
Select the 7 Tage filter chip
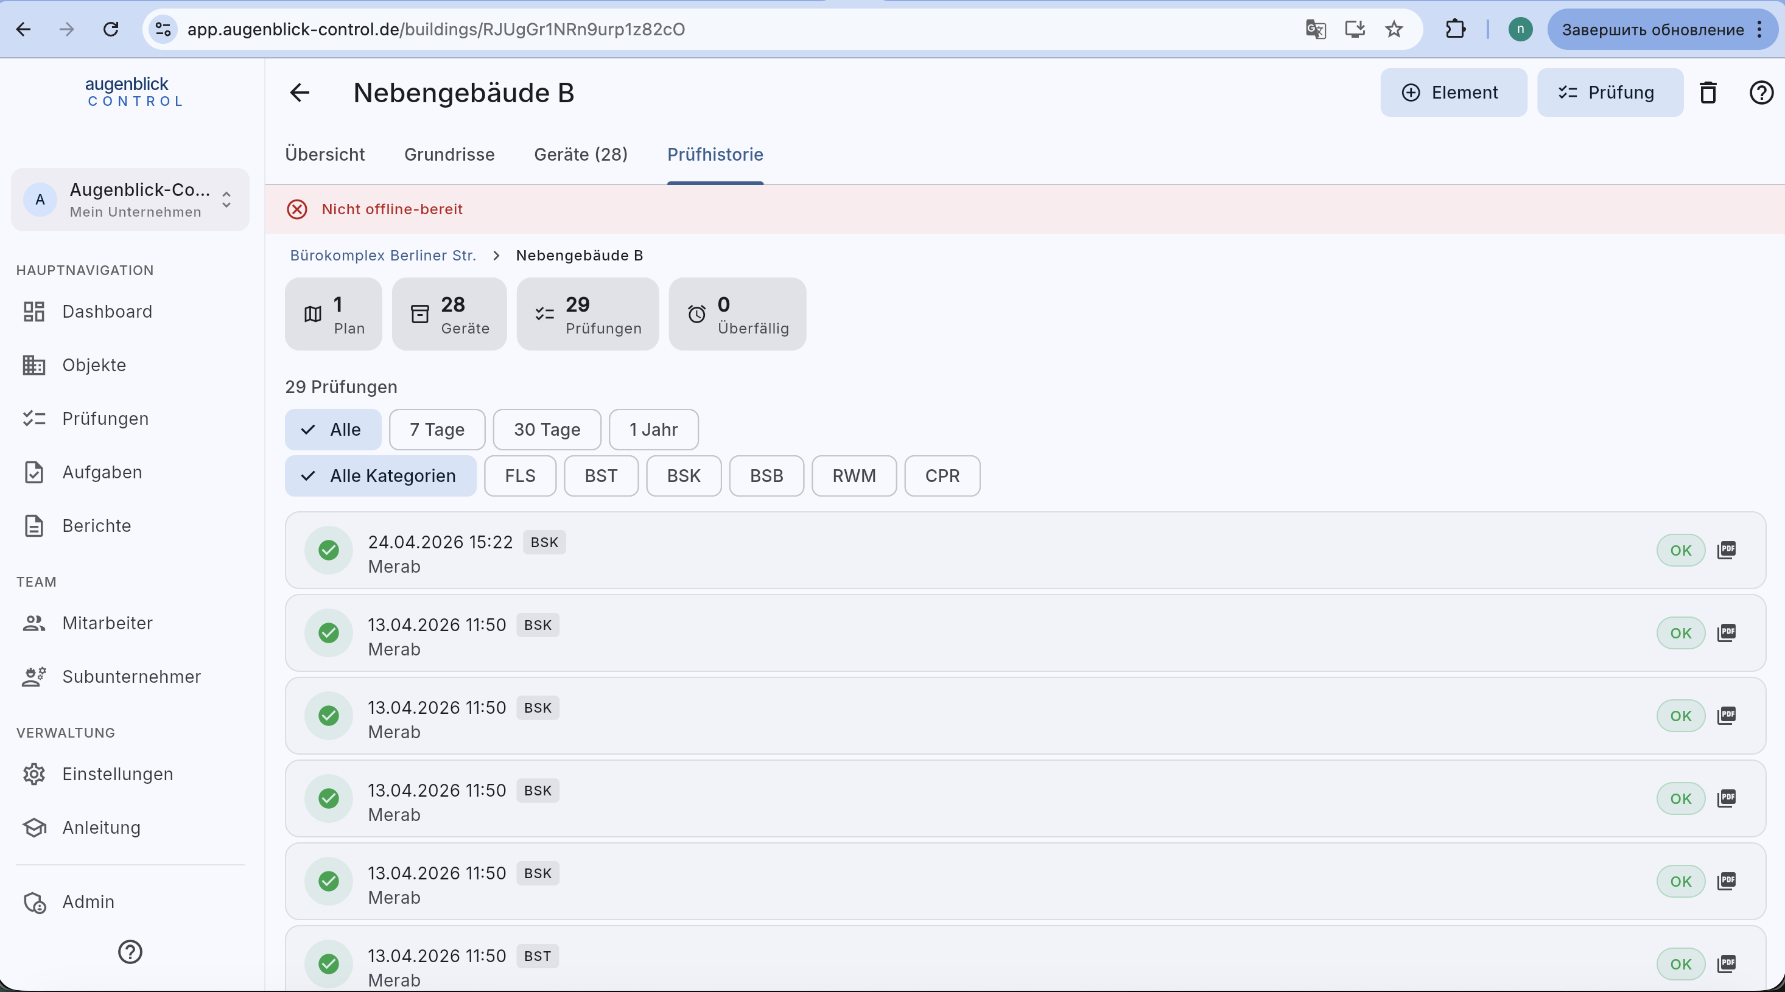click(x=437, y=430)
